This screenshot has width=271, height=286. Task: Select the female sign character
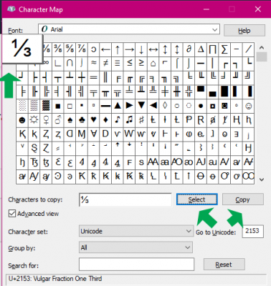click(x=46, y=119)
